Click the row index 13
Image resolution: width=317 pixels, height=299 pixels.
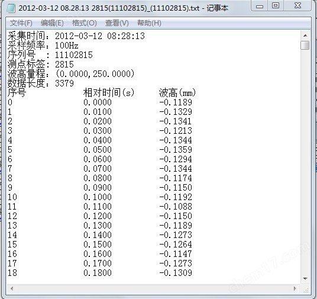pyautogui.click(x=12, y=226)
